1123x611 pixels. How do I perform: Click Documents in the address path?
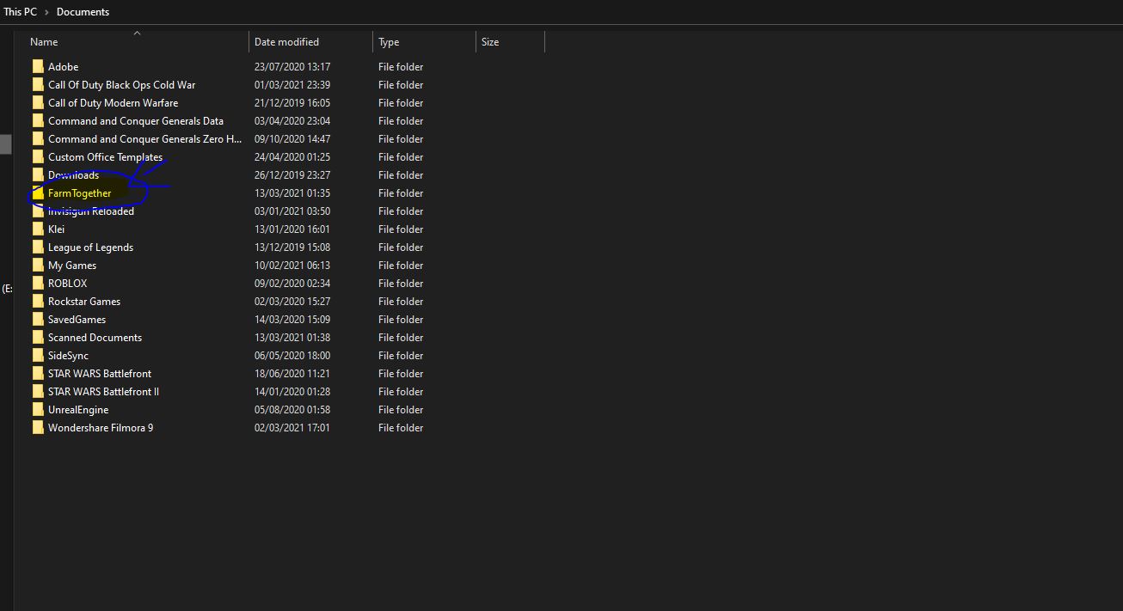83,12
